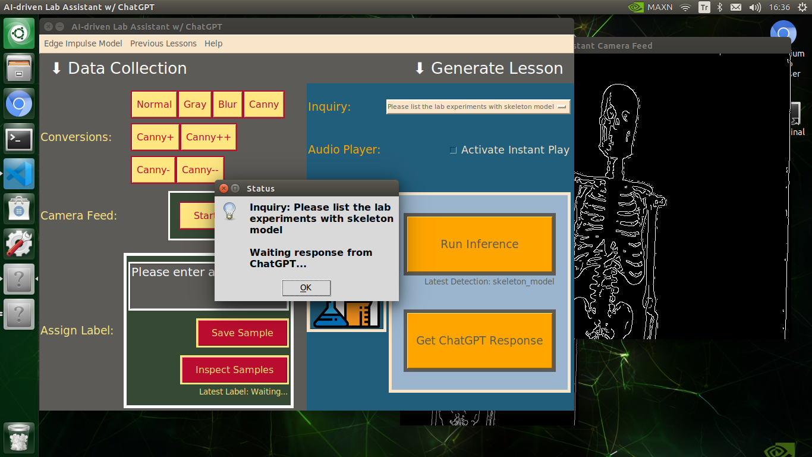The height and width of the screenshot is (457, 812).
Task: Open the Help menu
Action: coord(213,43)
